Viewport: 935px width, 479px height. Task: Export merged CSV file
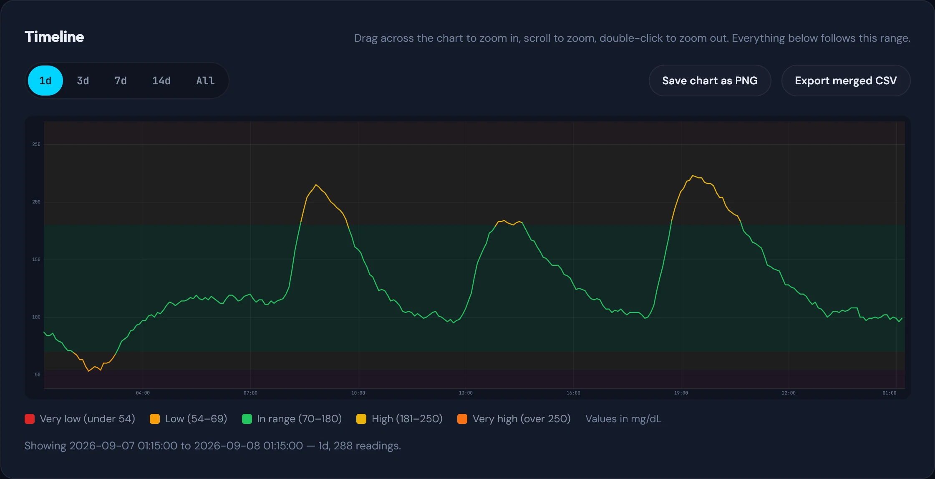[x=846, y=81]
